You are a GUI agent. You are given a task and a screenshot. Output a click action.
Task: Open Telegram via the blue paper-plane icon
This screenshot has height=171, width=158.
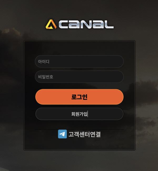pyautogui.click(x=62, y=134)
